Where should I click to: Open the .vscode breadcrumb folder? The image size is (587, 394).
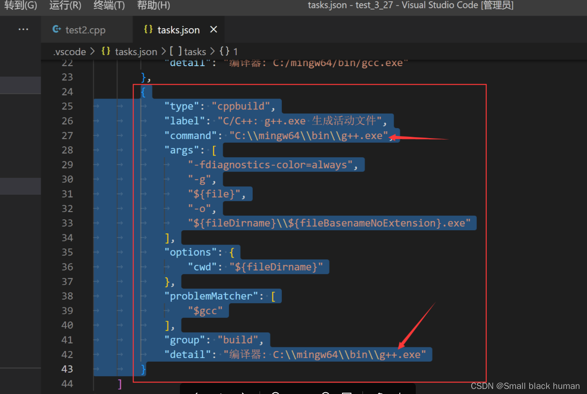(x=69, y=52)
